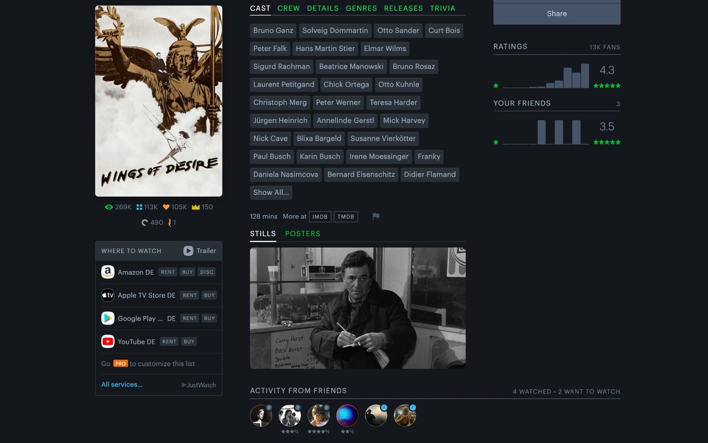Click the orange heart likes icon
Screen dimensions: 708x443
click(166, 207)
